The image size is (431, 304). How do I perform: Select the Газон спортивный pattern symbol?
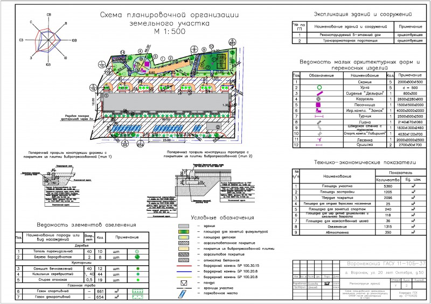138,291
